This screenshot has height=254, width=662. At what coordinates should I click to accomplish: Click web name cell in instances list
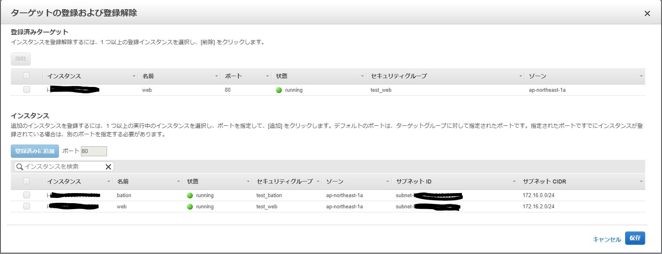(x=122, y=207)
